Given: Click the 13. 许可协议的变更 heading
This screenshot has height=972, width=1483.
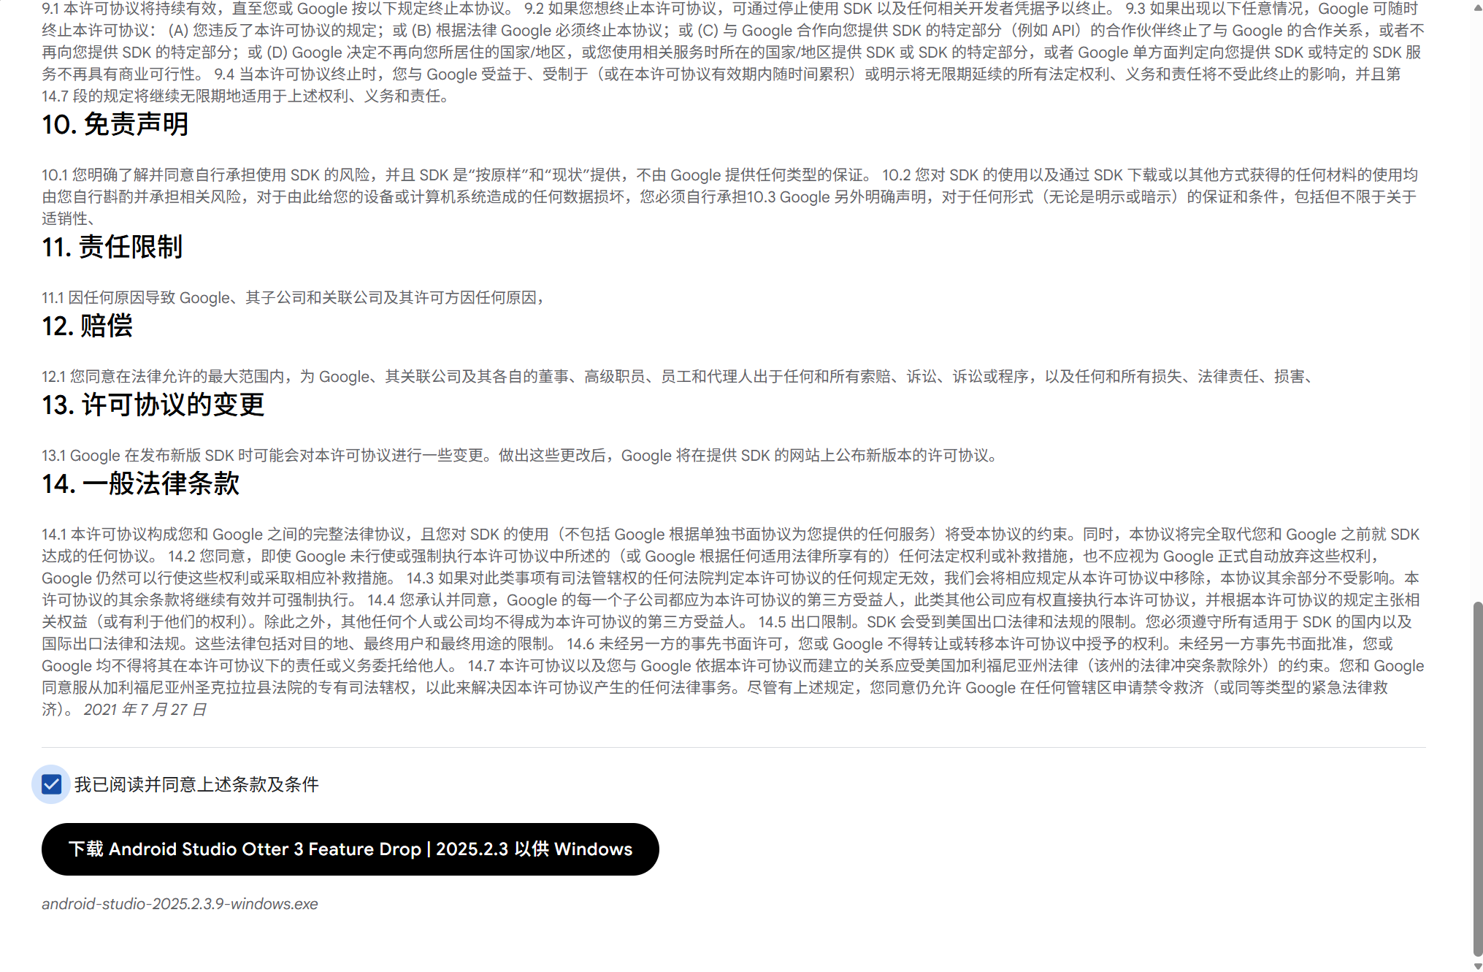Looking at the screenshot, I should 153,405.
